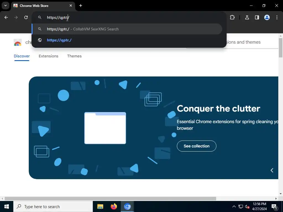
Task: Click the search extensions and themes field
Action: tap(252, 42)
